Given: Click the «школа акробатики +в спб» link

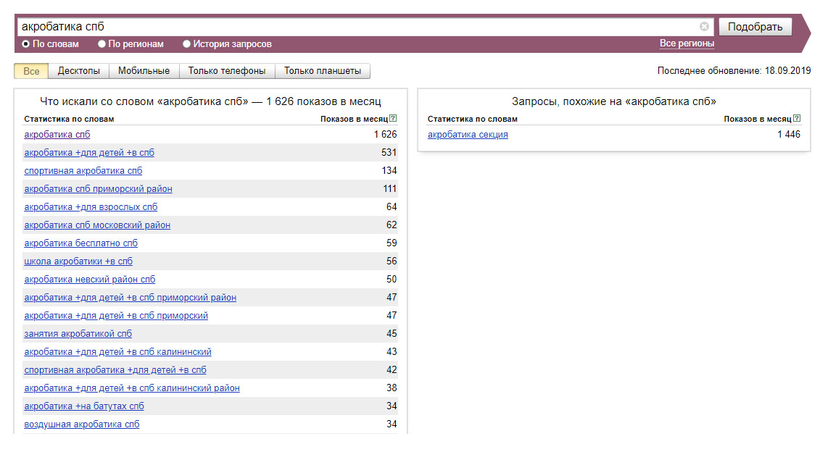Looking at the screenshot, I should [78, 261].
